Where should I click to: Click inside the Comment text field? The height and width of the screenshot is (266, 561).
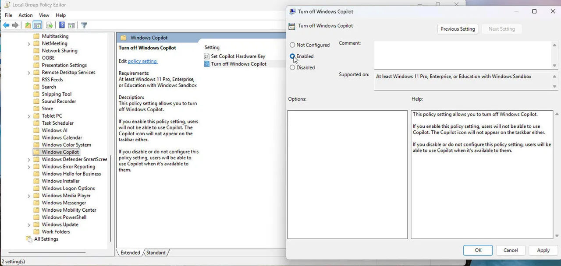(x=460, y=52)
